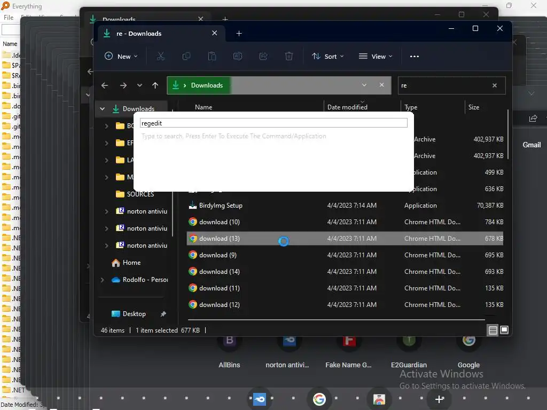Select the download (10) file
Image resolution: width=547 pixels, height=410 pixels.
tap(345, 222)
